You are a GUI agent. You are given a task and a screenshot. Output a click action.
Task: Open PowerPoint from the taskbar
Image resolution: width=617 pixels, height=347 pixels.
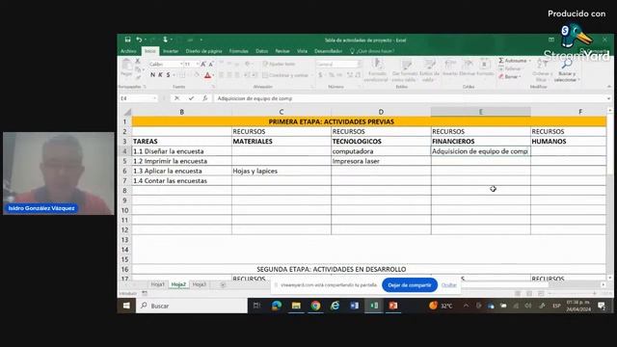coord(393,306)
